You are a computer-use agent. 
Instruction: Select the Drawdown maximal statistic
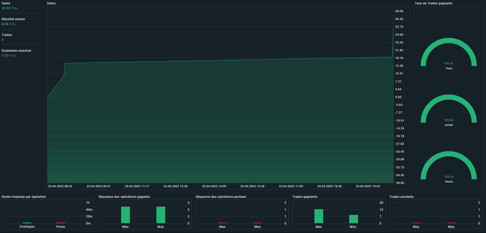(x=16, y=51)
